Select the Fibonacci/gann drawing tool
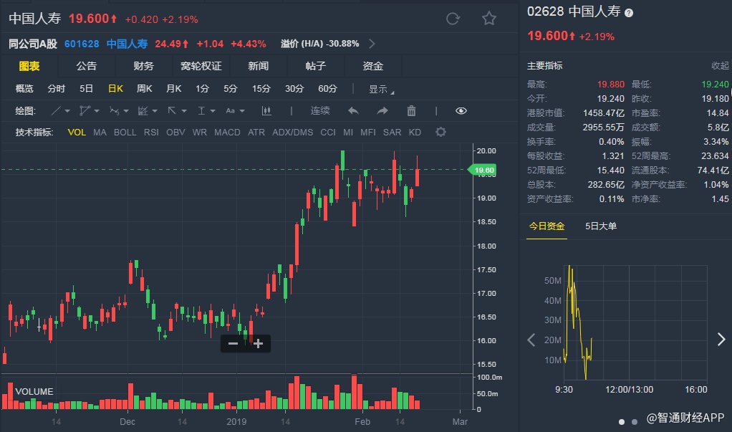 point(143,110)
